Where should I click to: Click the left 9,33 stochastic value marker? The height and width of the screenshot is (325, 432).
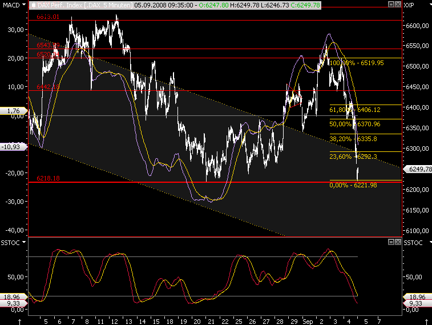pyautogui.click(x=14, y=303)
